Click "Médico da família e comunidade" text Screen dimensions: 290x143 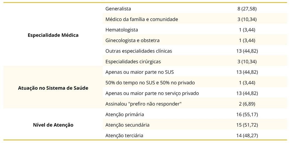[x=142, y=19]
